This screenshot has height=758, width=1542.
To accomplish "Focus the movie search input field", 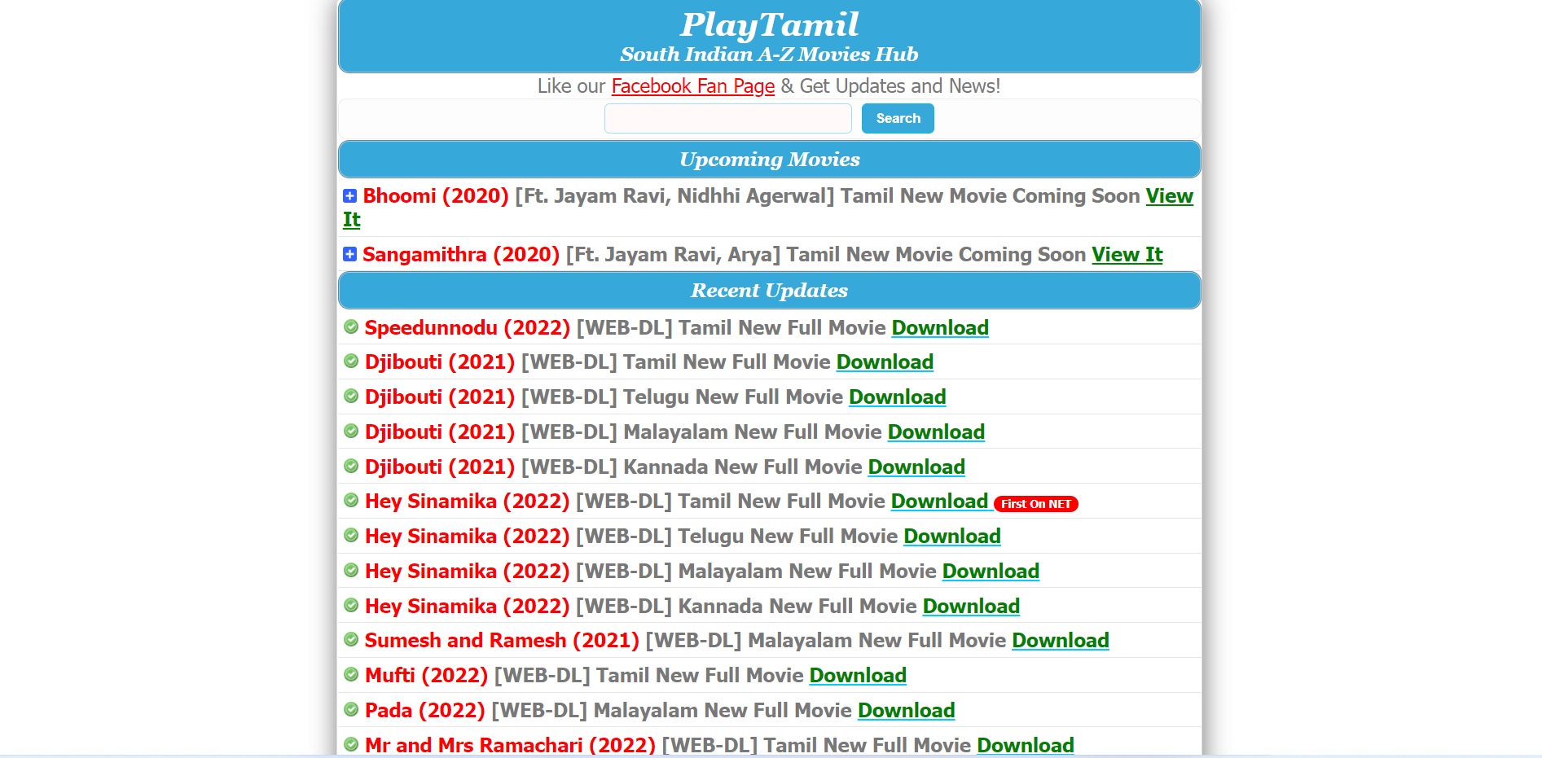I will [x=728, y=118].
